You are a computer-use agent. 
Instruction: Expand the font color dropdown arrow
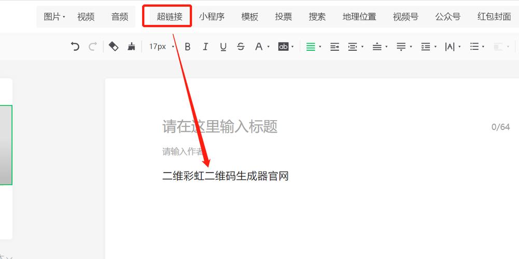[268, 47]
